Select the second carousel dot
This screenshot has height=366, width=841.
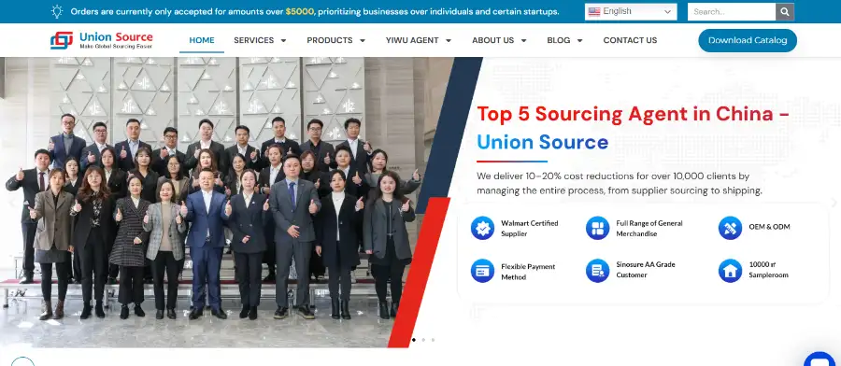pyautogui.click(x=423, y=340)
